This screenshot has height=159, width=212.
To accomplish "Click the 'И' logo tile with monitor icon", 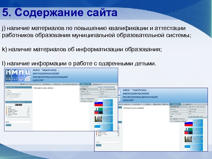I will coord(21,75).
